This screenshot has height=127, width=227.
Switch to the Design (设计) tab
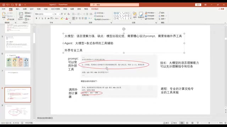point(32,9)
